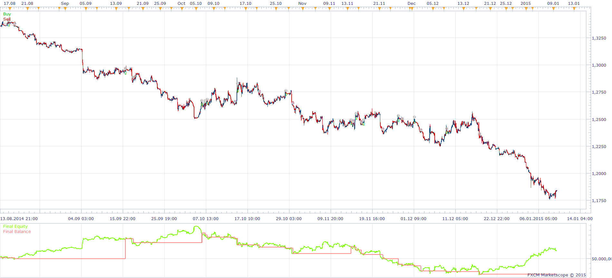This screenshot has width=612, height=278.
Task: Click the 50.000,00 equity axis value
Action: [x=602, y=259]
